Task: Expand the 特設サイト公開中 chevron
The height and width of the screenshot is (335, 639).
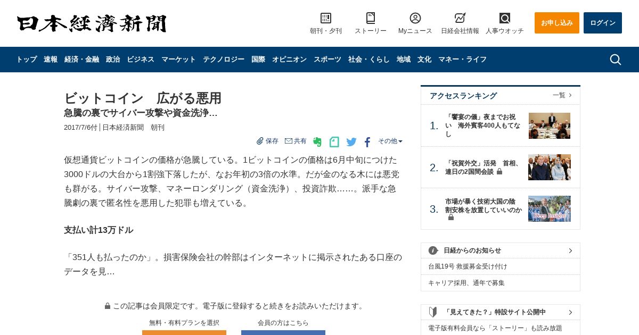Action: (570, 312)
